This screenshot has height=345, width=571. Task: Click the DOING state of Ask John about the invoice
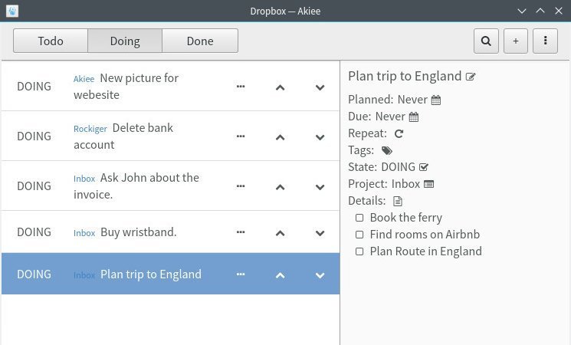pyautogui.click(x=34, y=186)
